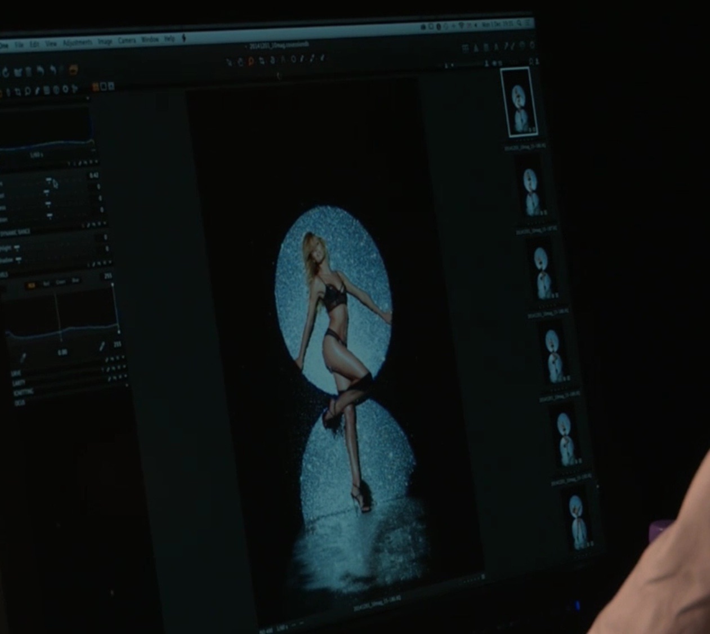Switch to the Output gear tool tab
This screenshot has width=710, height=634.
pos(65,88)
